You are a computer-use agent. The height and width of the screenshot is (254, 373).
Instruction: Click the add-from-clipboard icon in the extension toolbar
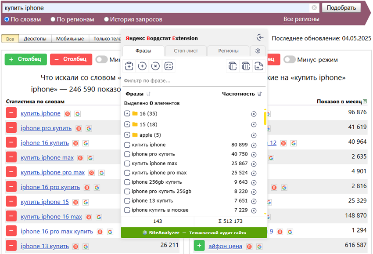(129, 66)
